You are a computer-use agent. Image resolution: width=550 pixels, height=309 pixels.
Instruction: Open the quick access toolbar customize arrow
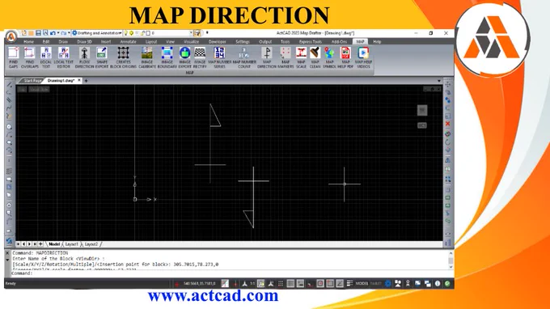click(207, 33)
